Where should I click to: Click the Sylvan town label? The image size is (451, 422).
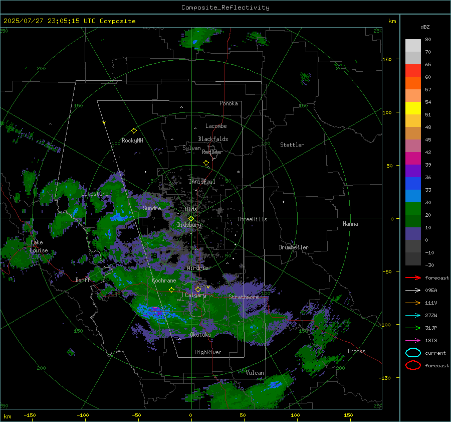[191, 148]
